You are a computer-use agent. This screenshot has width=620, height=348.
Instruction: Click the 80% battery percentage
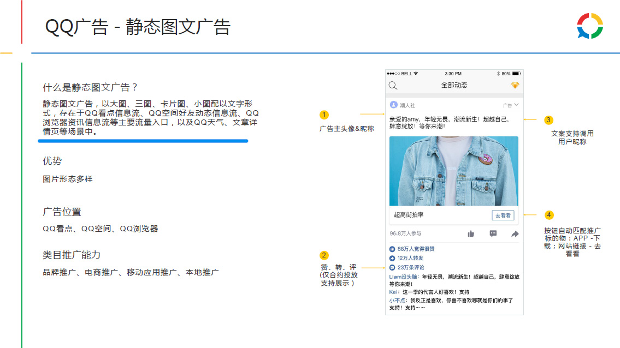[506, 74]
